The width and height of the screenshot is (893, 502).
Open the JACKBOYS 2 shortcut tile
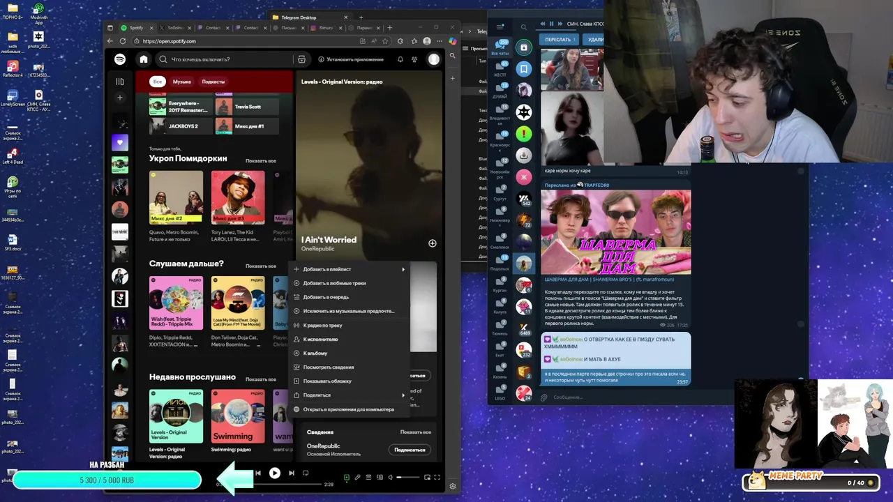(x=180, y=126)
